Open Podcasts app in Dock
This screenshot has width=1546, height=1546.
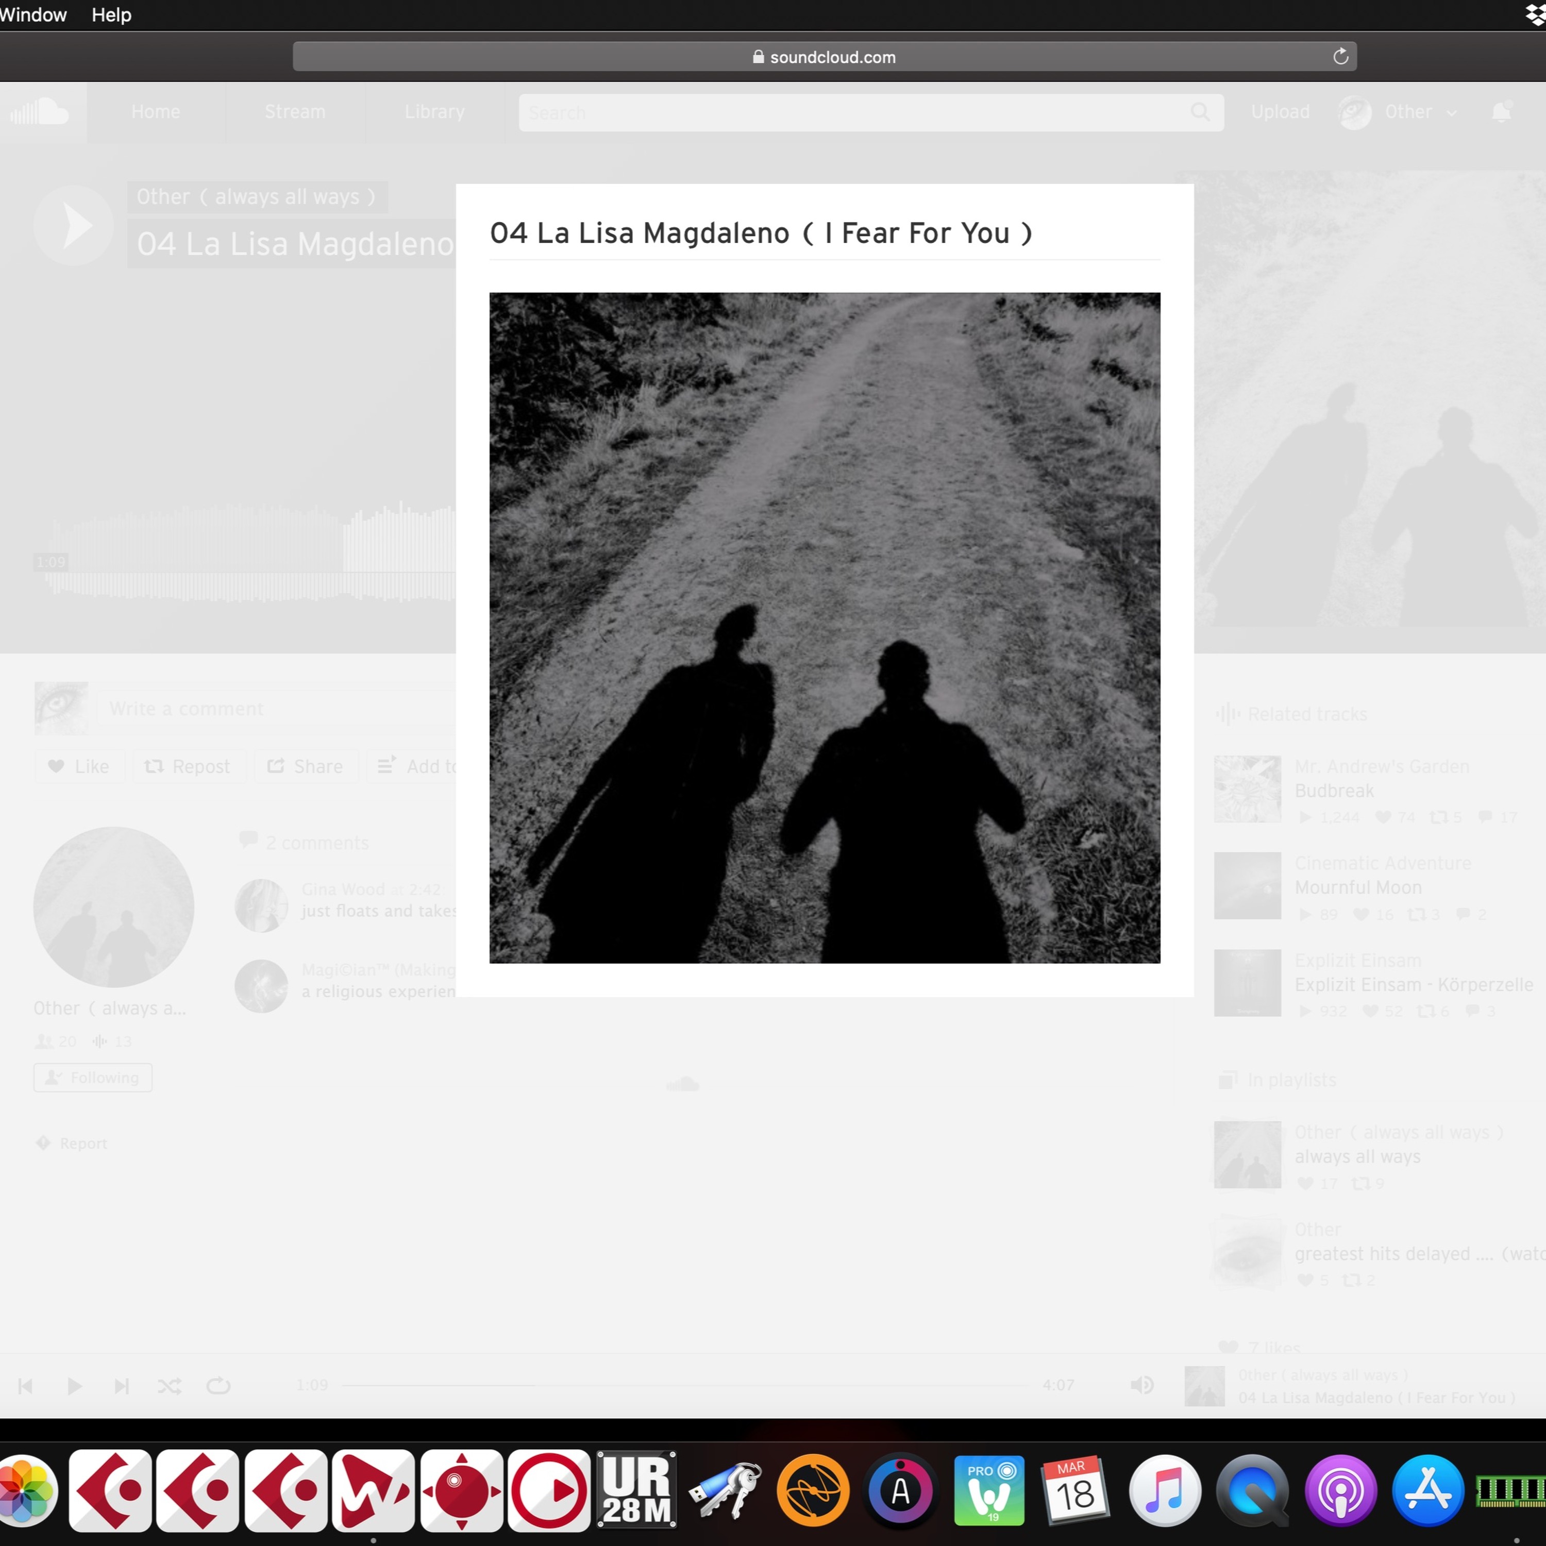coord(1340,1491)
